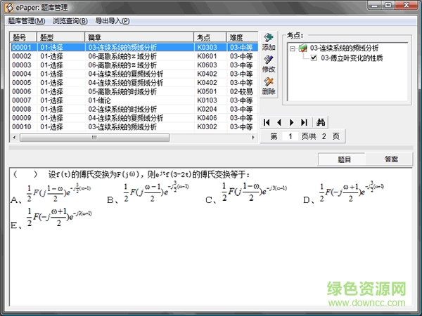Collapse the 03-连续系统的频域分析 tree node
Screen dimensions: 422x316
292,48
